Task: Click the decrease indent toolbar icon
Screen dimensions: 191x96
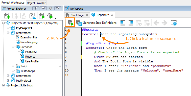Action: point(123,23)
